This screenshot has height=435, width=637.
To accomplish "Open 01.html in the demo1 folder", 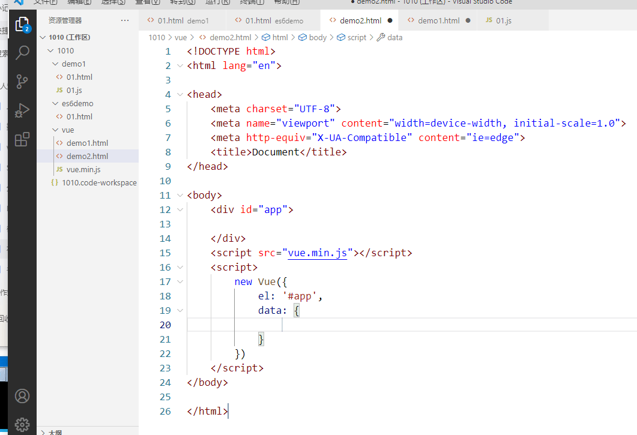I will click(80, 77).
